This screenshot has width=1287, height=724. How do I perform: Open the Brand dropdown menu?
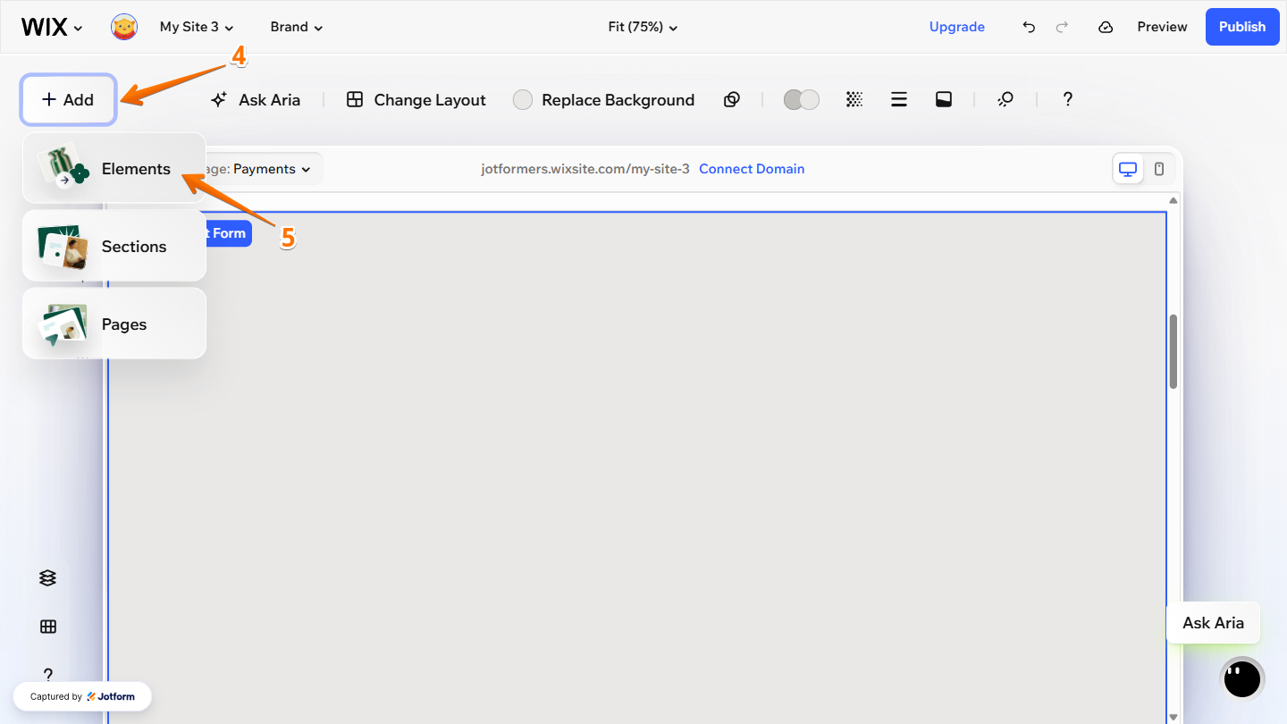click(x=297, y=27)
